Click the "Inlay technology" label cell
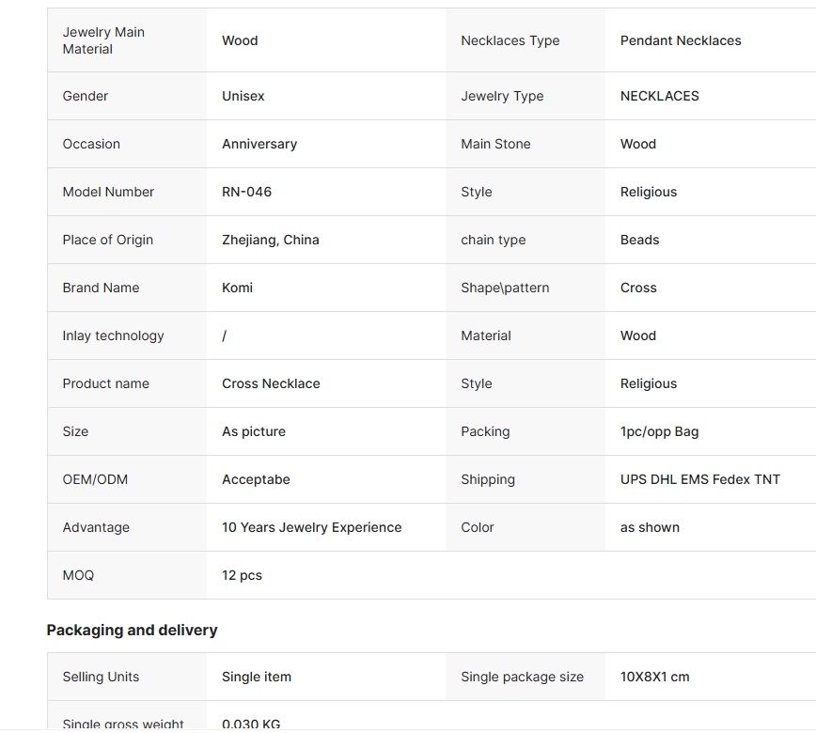Image resolution: width=816 pixels, height=733 pixels. coord(113,335)
